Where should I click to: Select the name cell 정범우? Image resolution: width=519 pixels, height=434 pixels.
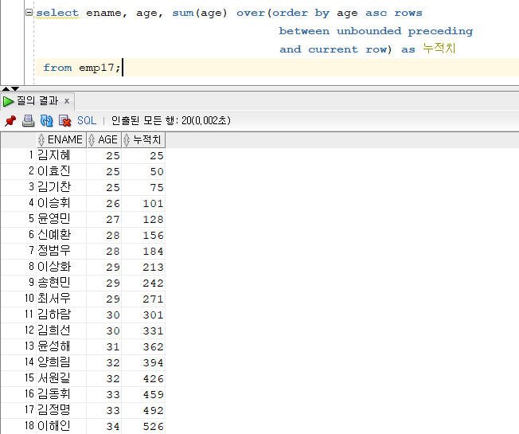coord(61,251)
